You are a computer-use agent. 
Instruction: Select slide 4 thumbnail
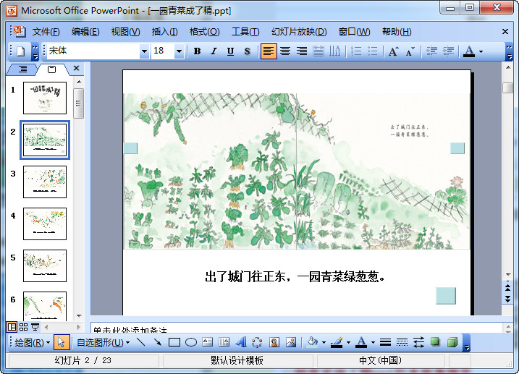coord(45,224)
